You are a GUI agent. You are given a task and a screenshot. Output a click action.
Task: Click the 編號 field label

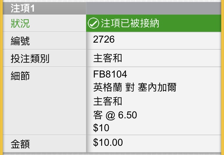point(20,41)
